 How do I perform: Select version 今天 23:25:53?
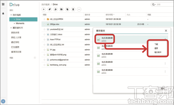point(132,63)
